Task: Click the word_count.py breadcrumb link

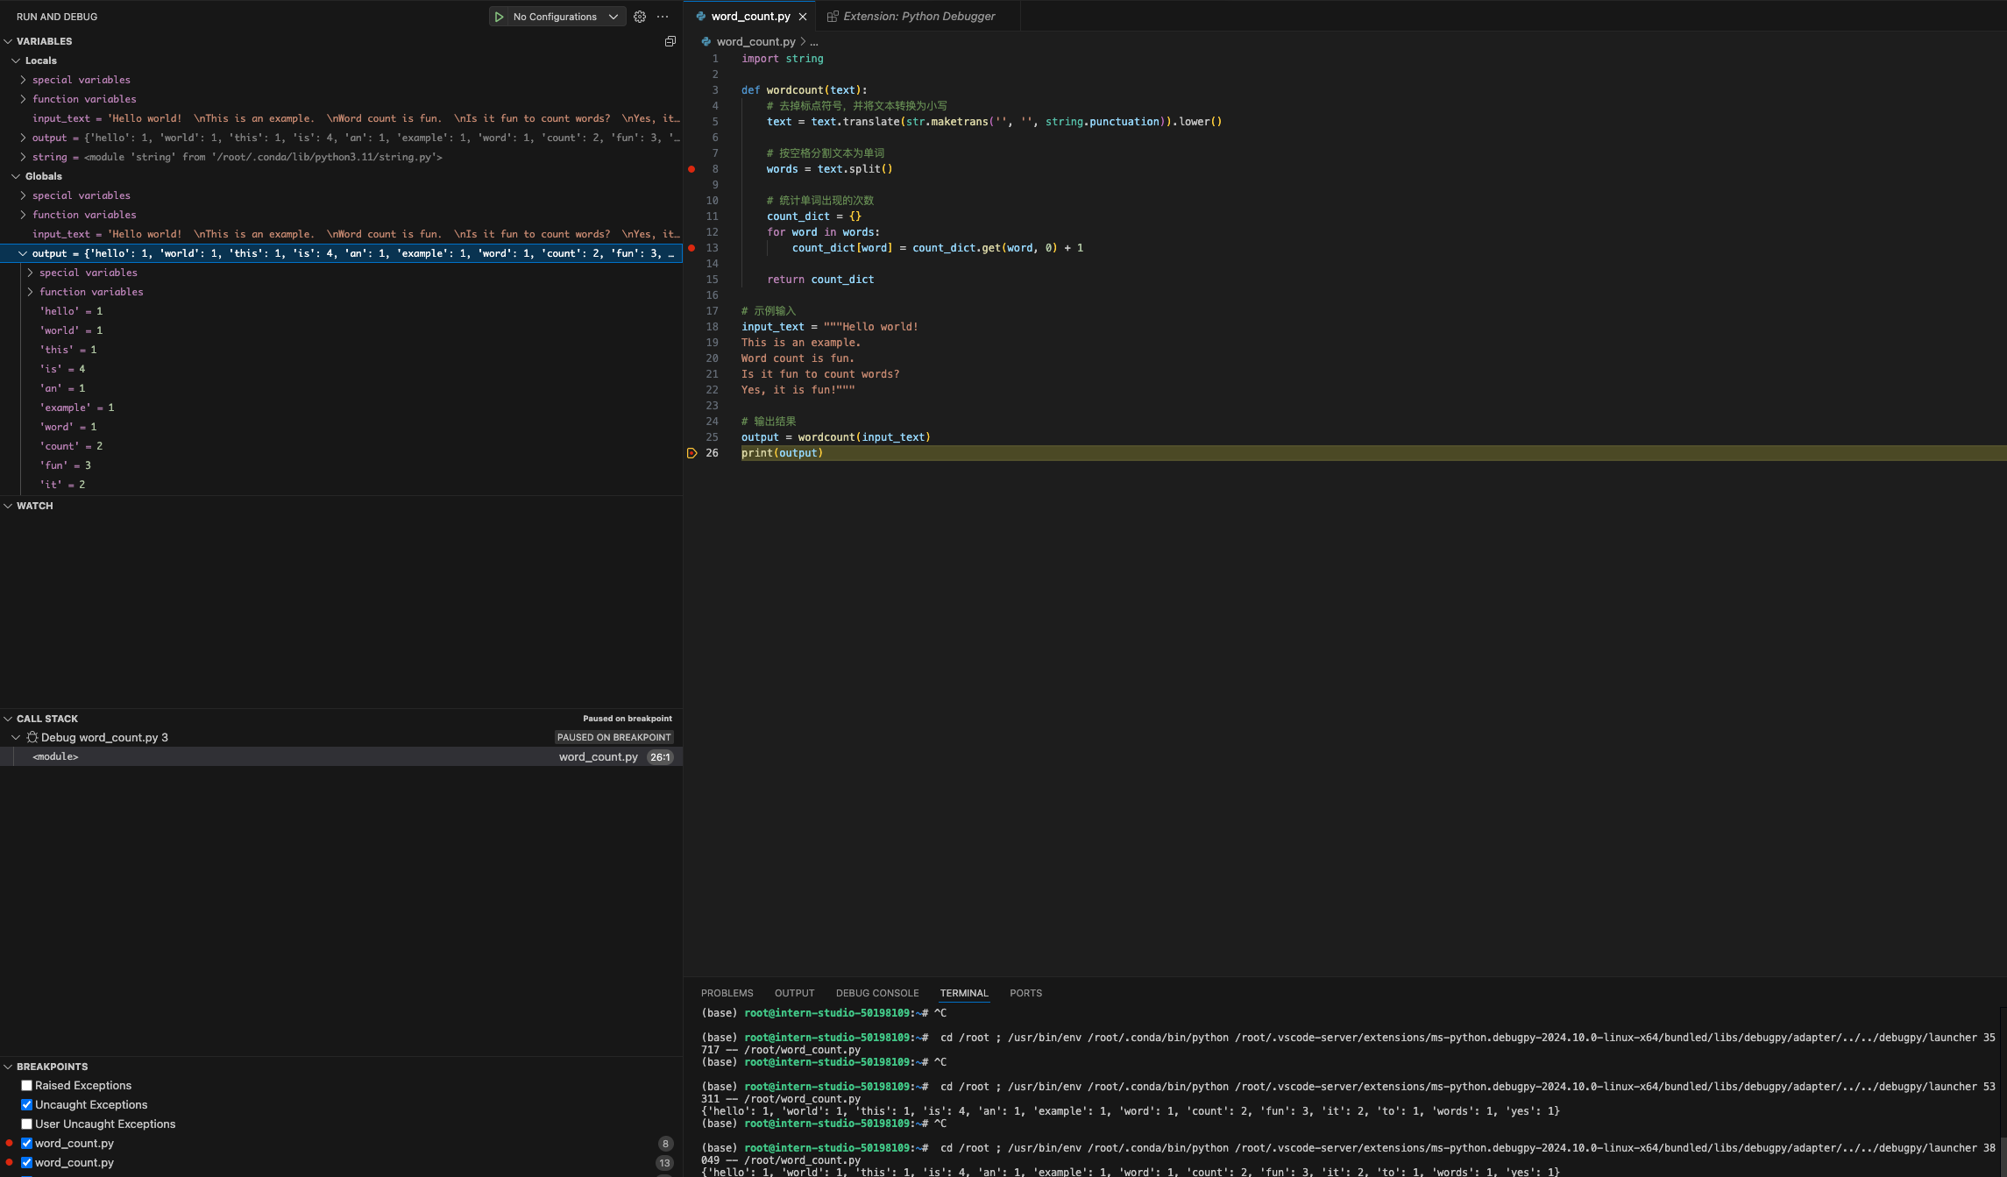Action: (755, 41)
